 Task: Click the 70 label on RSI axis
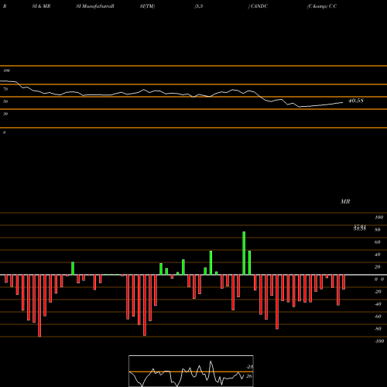[5, 89]
